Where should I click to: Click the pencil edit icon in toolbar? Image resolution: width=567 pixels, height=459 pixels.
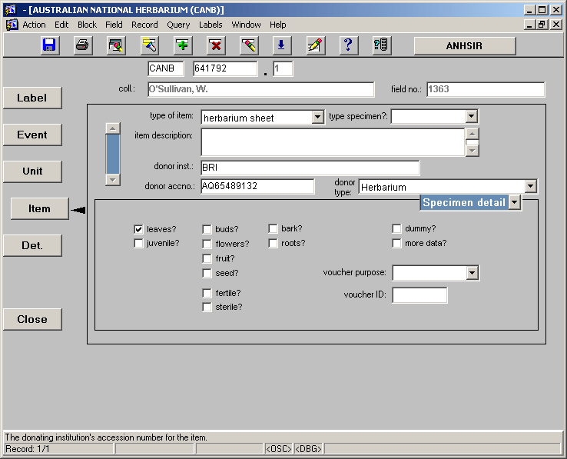[x=314, y=45]
